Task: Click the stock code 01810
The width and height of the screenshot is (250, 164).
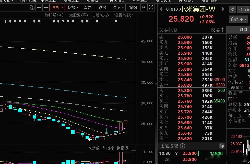Action: tap(172, 9)
